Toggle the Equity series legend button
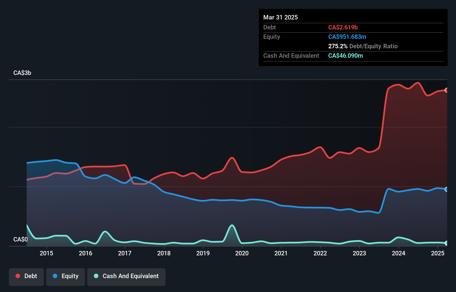This screenshot has height=292, width=456. [66, 277]
